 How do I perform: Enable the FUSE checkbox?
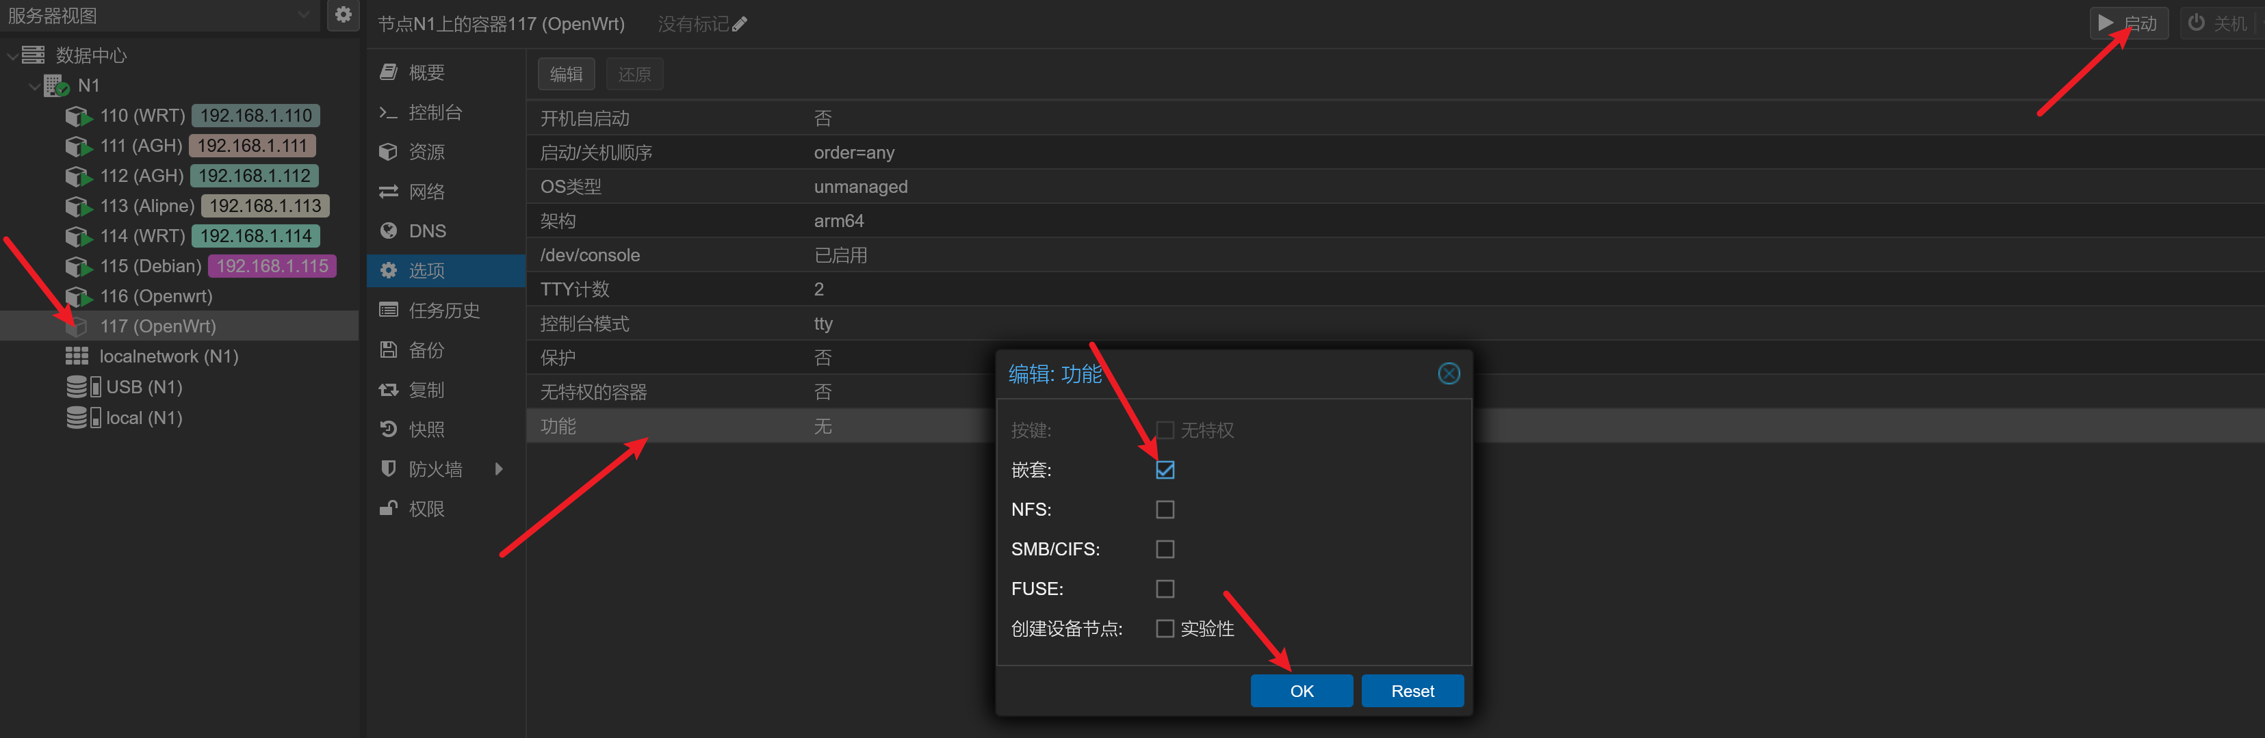(x=1164, y=589)
